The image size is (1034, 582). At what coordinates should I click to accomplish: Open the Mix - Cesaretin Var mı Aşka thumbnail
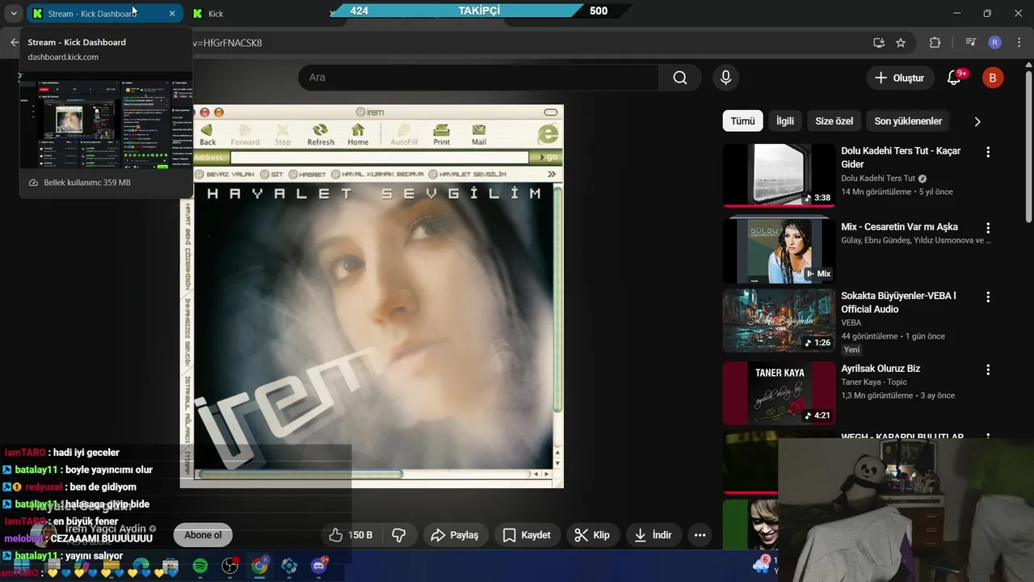(x=779, y=251)
